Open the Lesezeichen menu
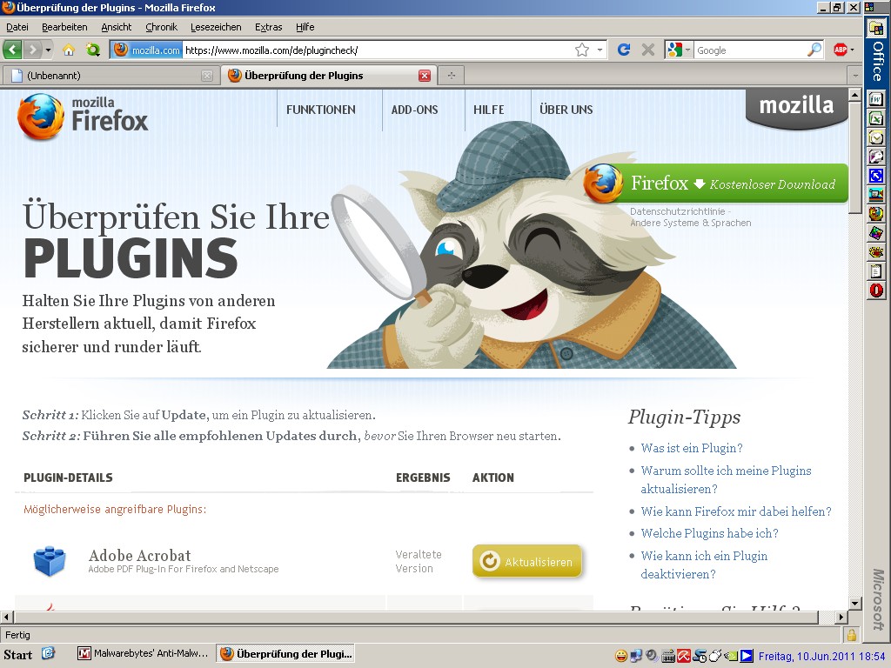 tap(216, 27)
